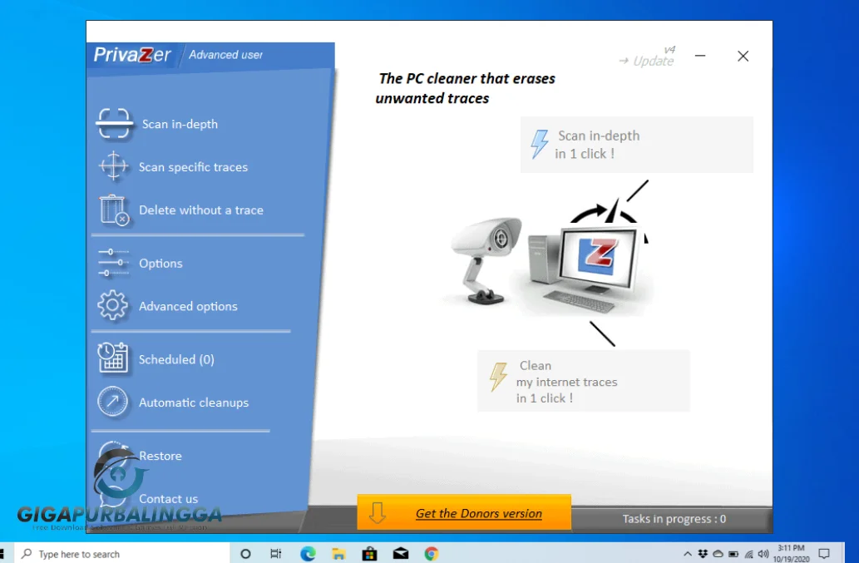This screenshot has width=859, height=563.
Task: Click the Scan in-depth scanner icon
Action: tap(114, 123)
